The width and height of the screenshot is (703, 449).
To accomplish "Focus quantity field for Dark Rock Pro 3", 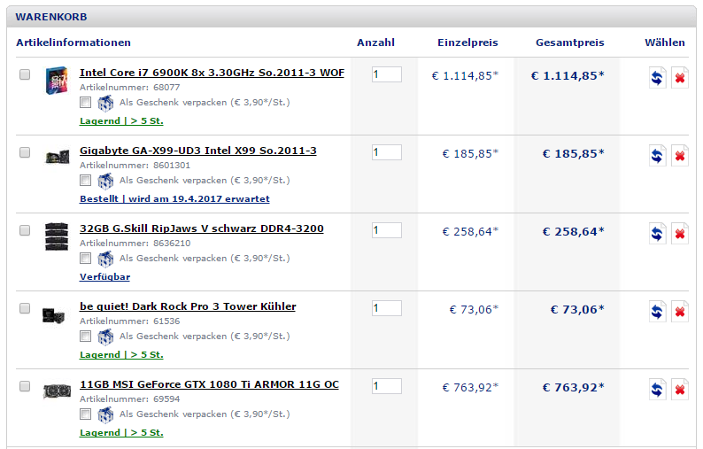I will (386, 308).
